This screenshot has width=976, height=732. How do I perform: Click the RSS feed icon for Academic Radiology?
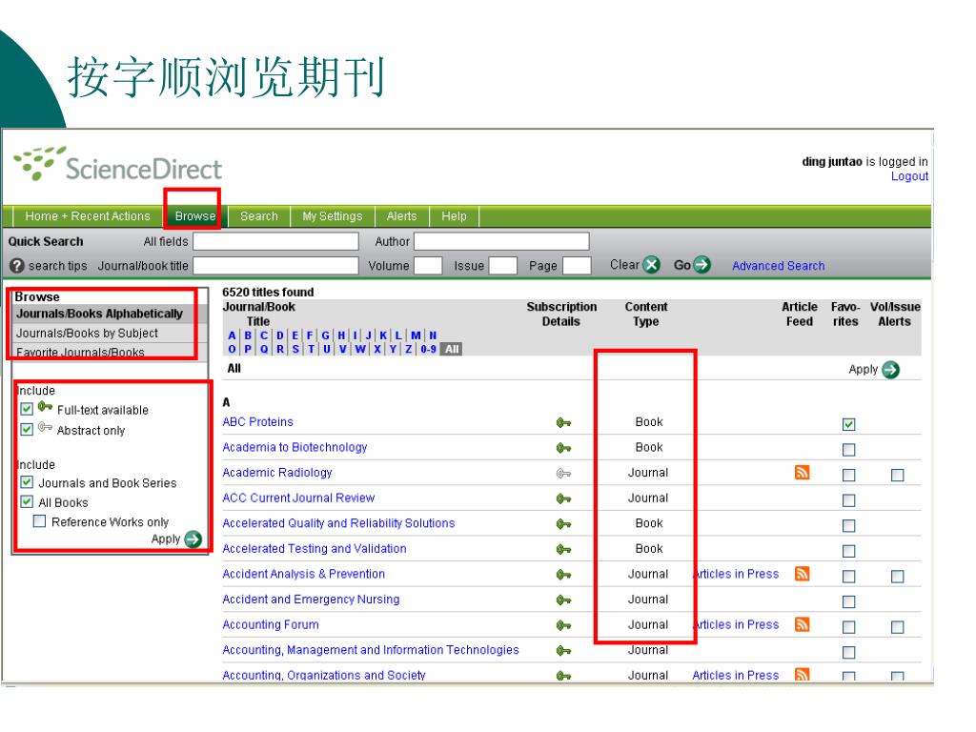pyautogui.click(x=803, y=473)
